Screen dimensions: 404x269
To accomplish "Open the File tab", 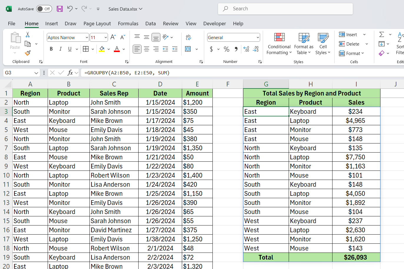I will point(11,24).
